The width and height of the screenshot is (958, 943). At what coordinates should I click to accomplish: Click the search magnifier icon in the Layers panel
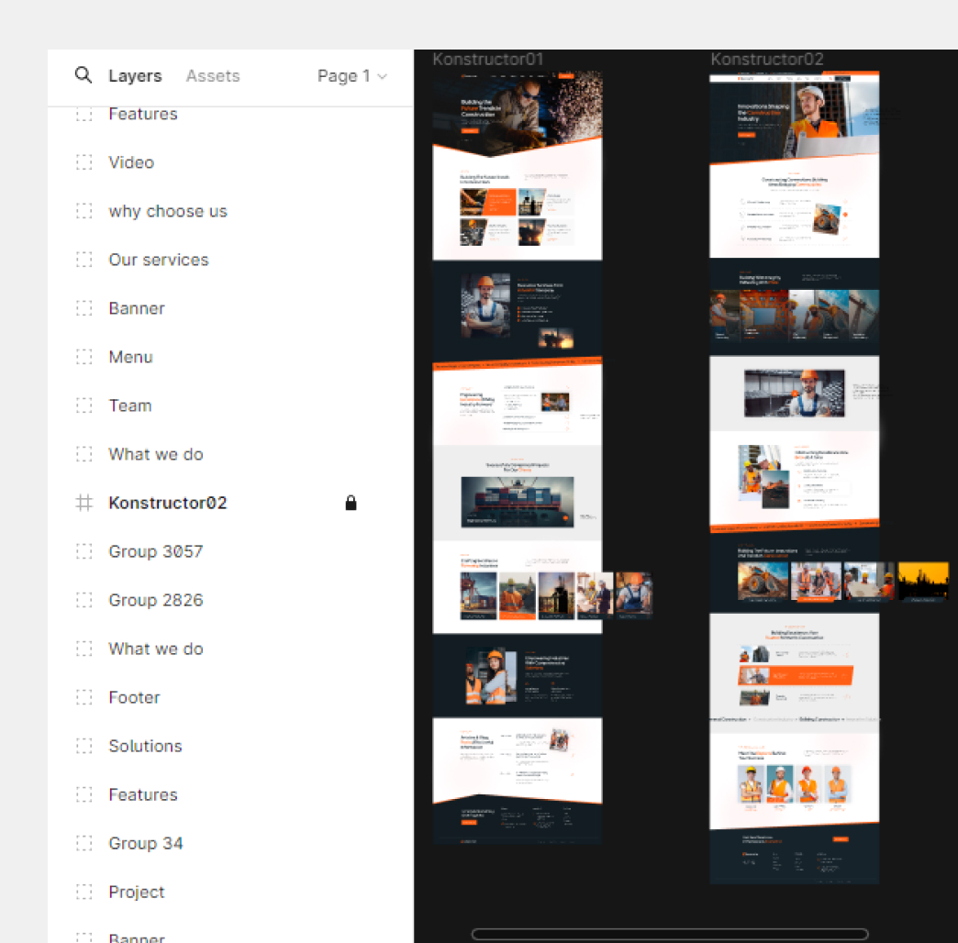[x=84, y=75]
